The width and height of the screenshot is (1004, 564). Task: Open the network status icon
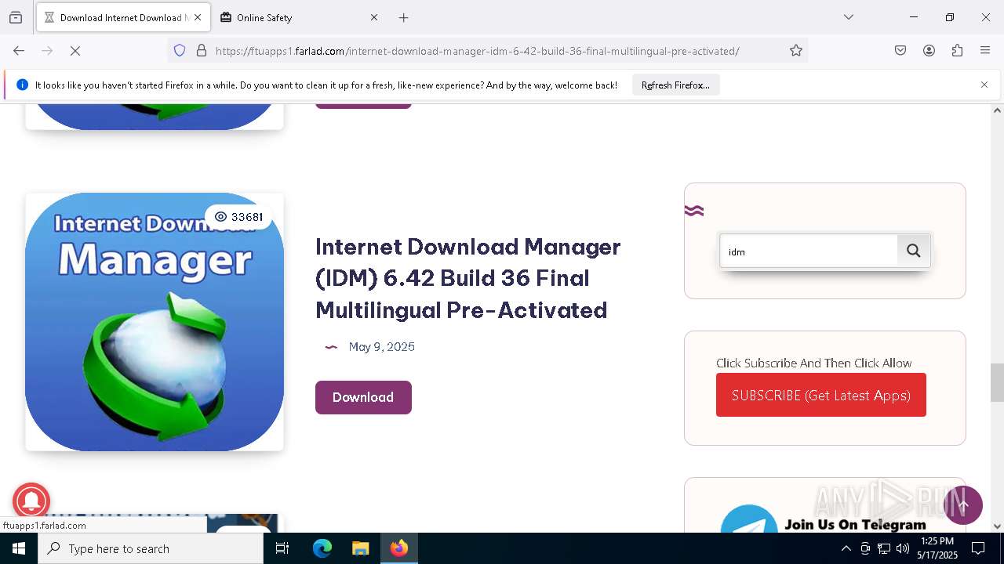884,548
